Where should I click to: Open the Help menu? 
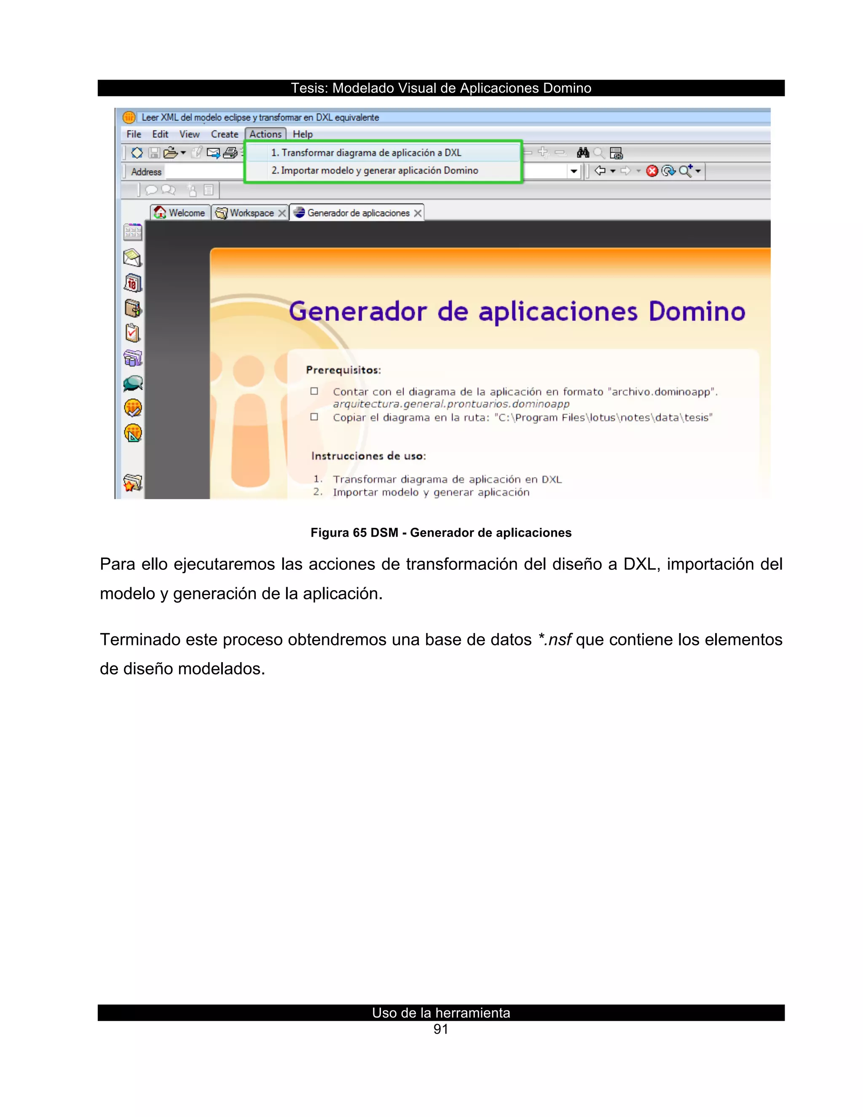point(303,134)
